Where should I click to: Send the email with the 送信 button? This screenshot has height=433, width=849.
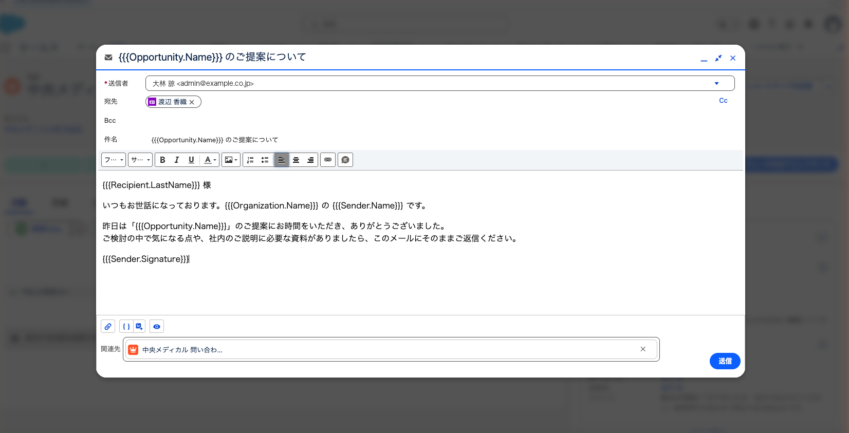(725, 361)
